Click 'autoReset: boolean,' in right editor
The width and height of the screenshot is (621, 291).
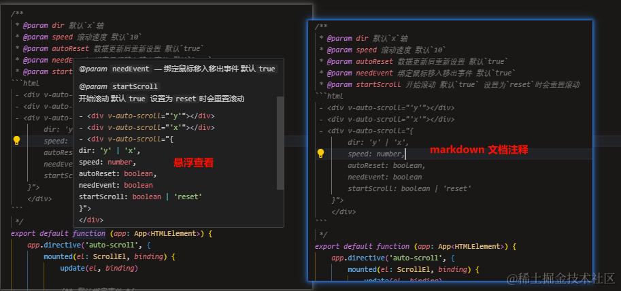[386, 165]
